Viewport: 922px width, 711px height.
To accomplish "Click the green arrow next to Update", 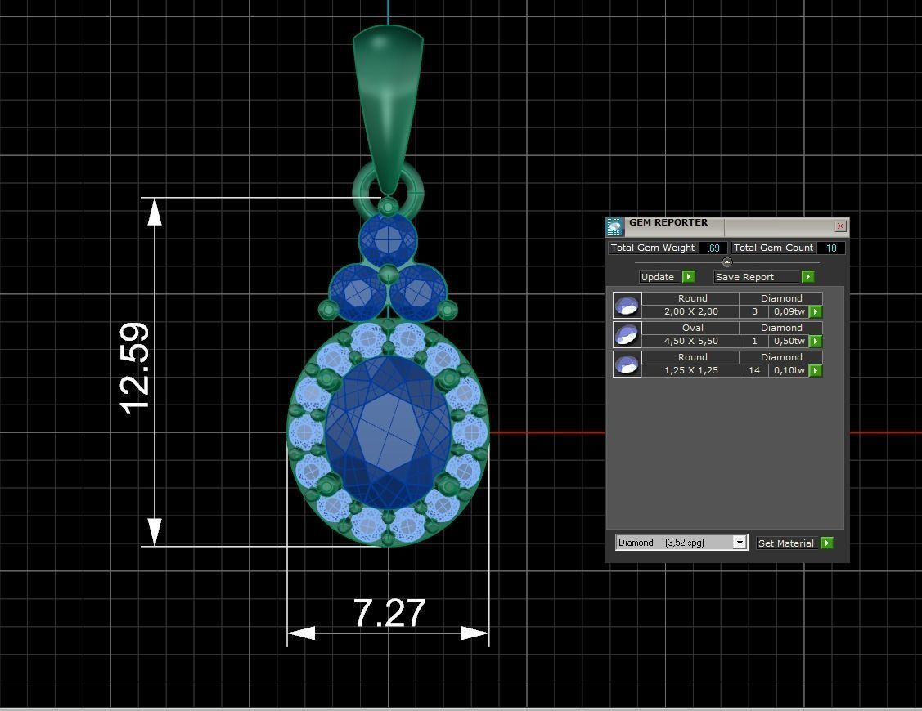I will (x=689, y=276).
